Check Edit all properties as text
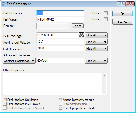Screen dimensions: 136x113 coord(60,108)
